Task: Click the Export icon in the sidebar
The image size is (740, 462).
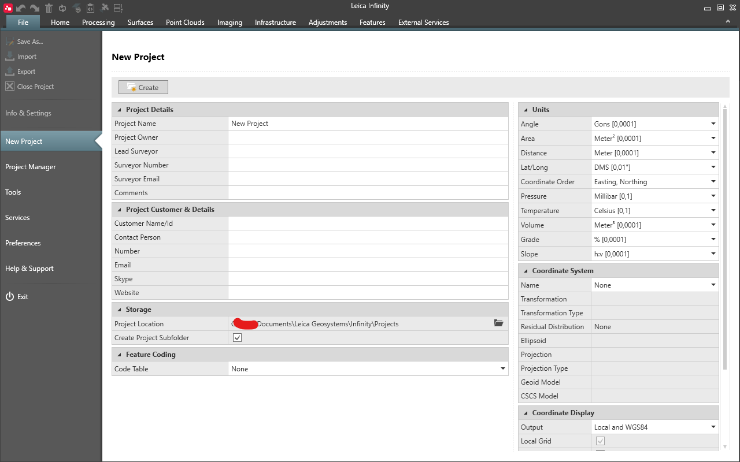Action: tap(10, 72)
